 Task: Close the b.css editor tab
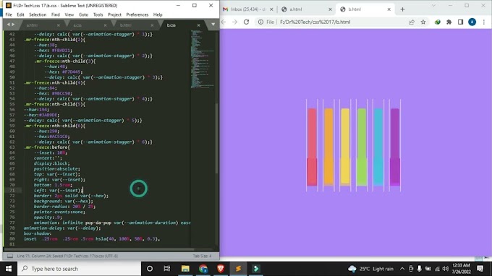198,25
